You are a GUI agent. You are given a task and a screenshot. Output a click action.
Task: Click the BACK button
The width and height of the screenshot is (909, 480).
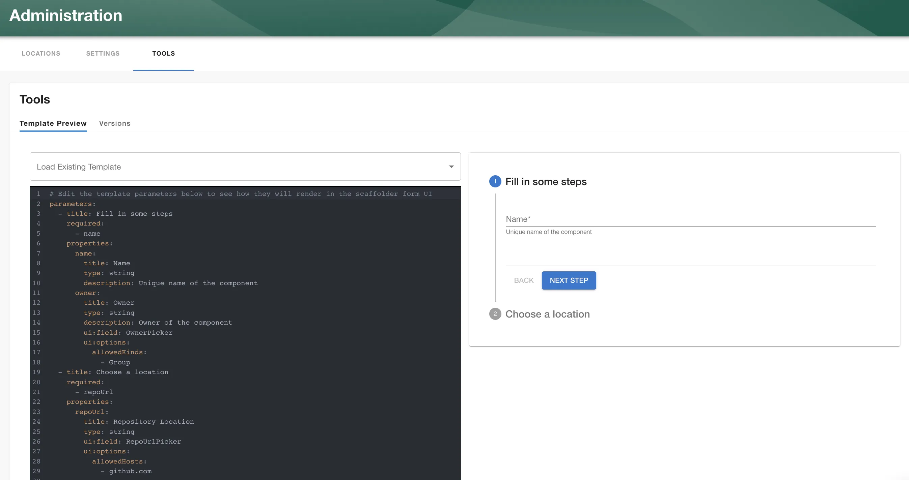(x=524, y=280)
